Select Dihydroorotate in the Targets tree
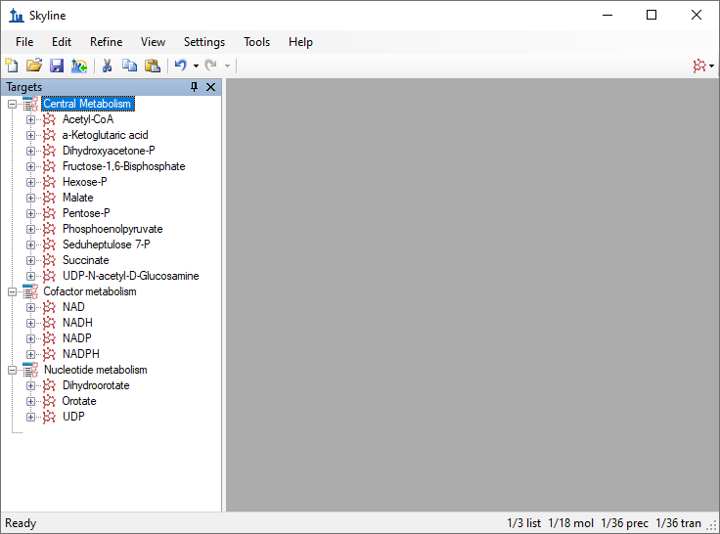Image resolution: width=720 pixels, height=534 pixels. click(96, 385)
